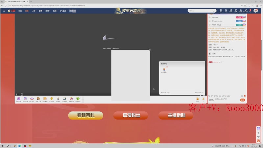Expand more gifts arrow after gift bar
The height and width of the screenshot is (148, 263).
click(83, 100)
